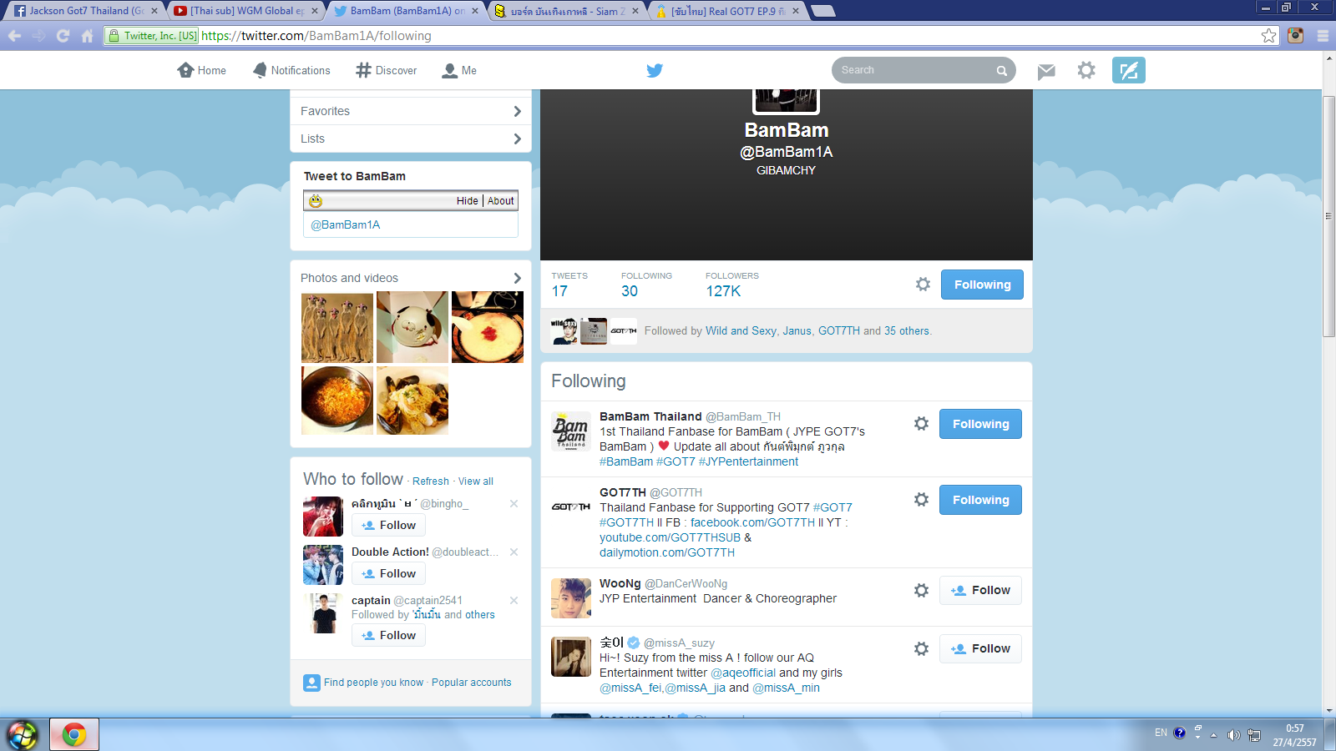The image size is (1336, 751).
Task: View all follow suggestions
Action: 476,481
